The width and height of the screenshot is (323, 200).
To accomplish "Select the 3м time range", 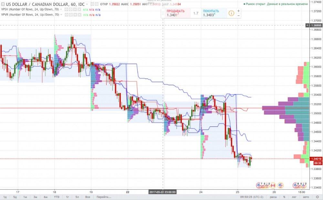I will 35,197.
